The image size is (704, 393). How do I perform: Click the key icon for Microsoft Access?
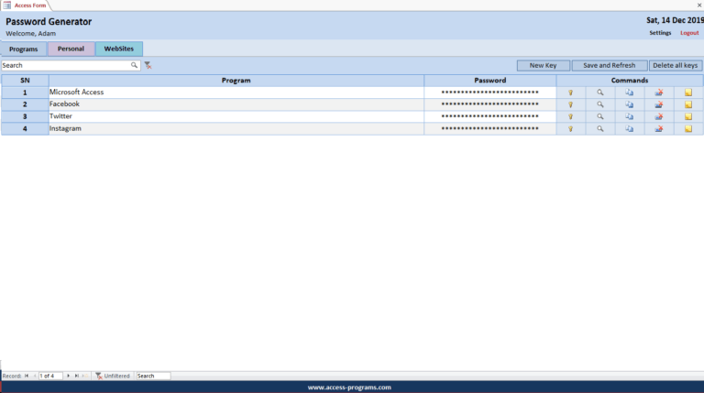571,93
